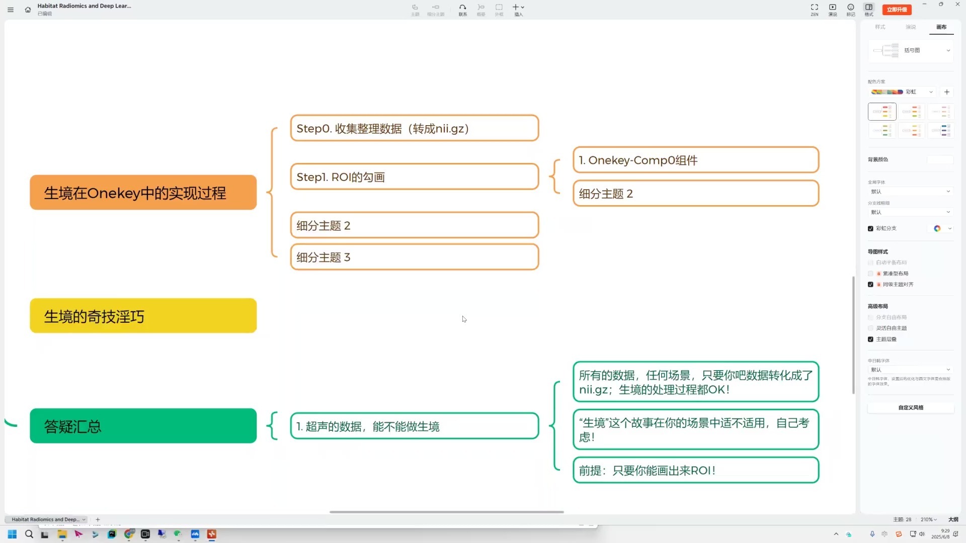Click the 自定义风格 custom style button

tap(910, 407)
